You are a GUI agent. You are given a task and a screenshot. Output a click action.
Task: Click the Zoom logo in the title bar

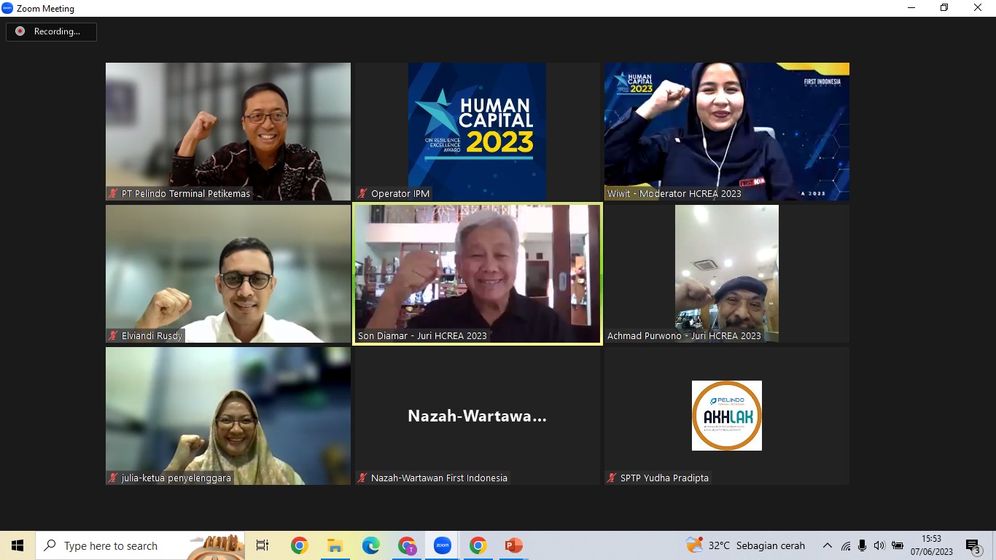click(x=7, y=8)
